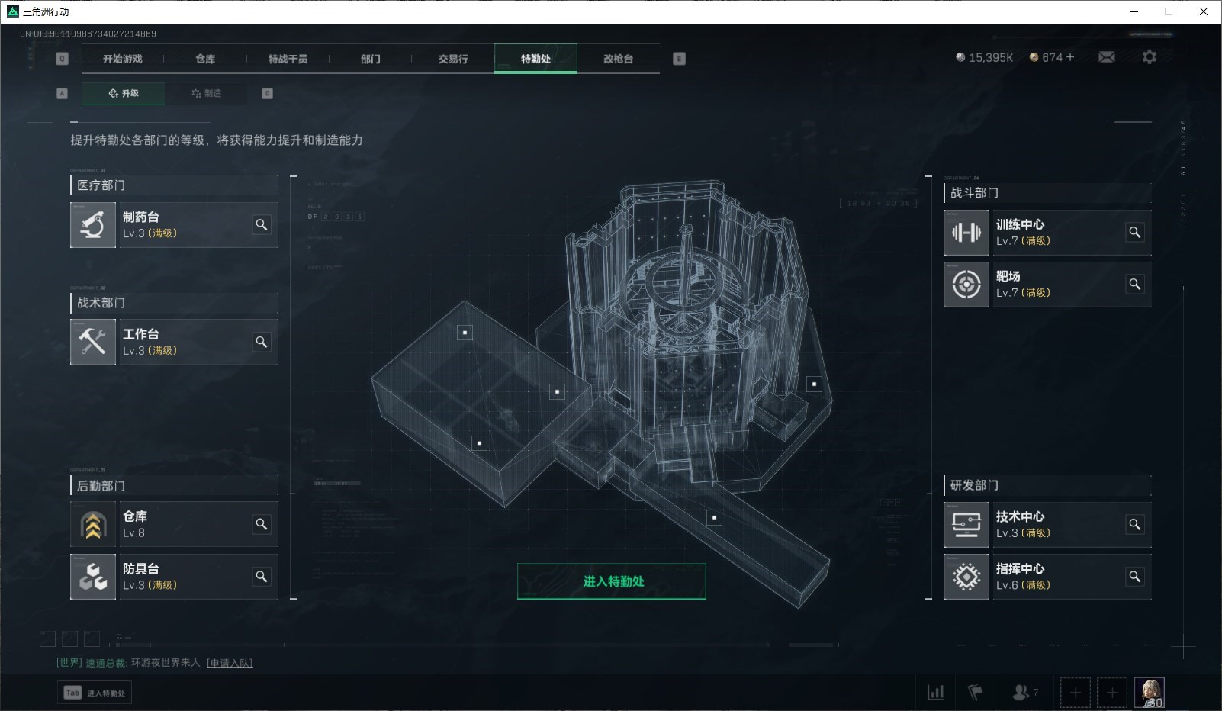The height and width of the screenshot is (711, 1222).
Task: Inspect 训练中心 with magnifier icon
Action: click(x=1135, y=232)
